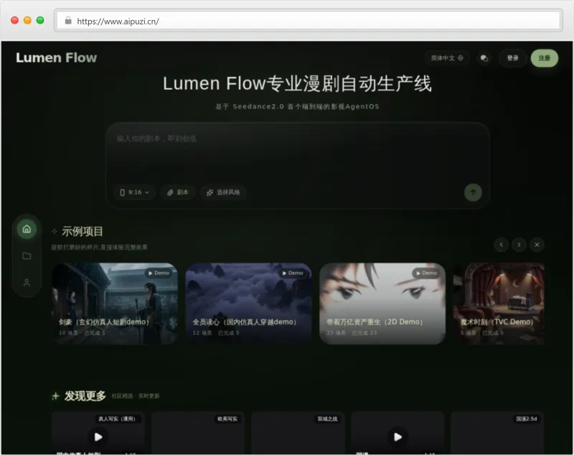The width and height of the screenshot is (574, 455).
Task: Click next arrow in 示例项目 carousel
Action: coord(519,245)
